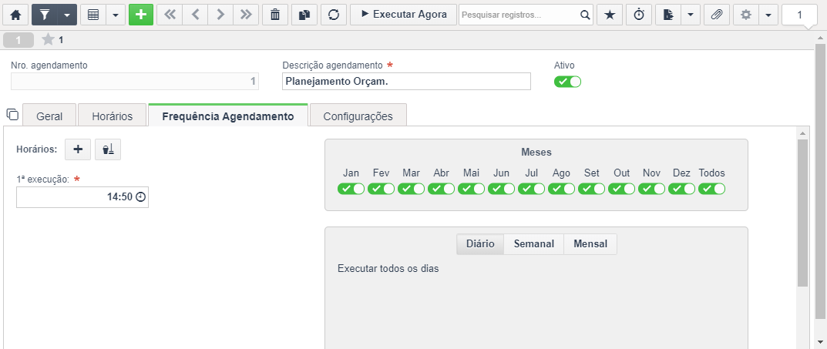
Task: Click the copy tabs icon beside Geral
Action: click(12, 114)
